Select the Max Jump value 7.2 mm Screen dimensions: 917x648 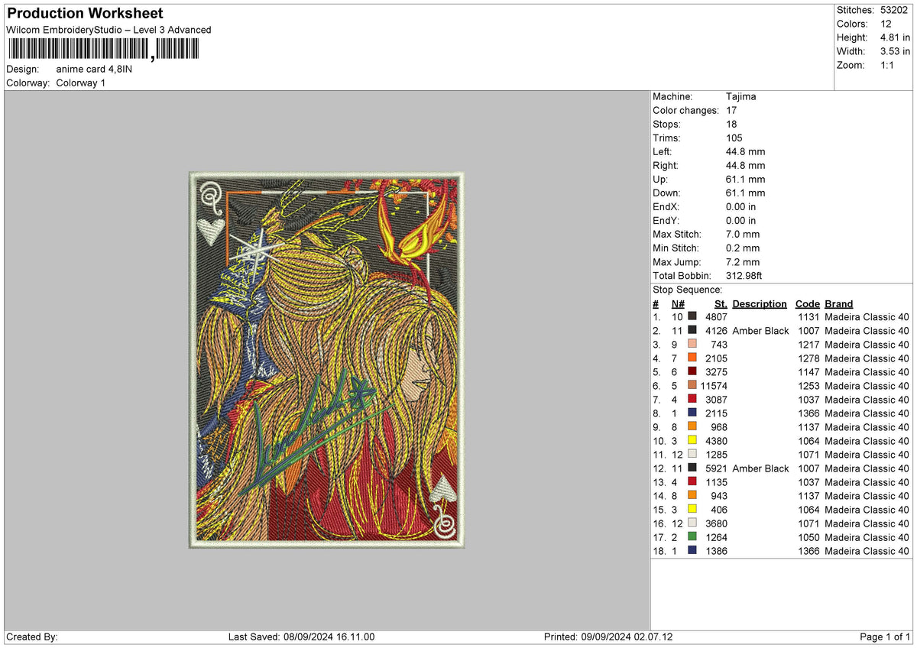tap(743, 261)
